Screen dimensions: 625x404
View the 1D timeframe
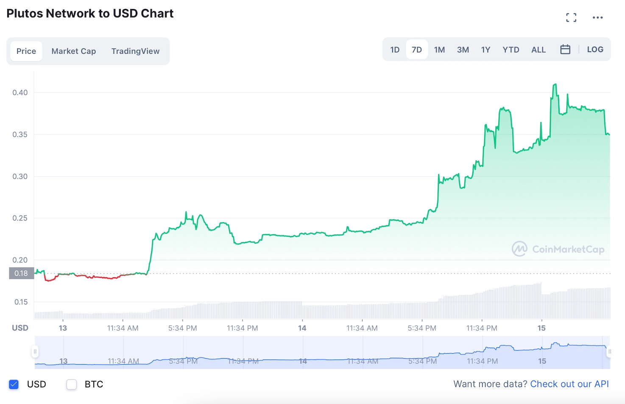tap(394, 49)
